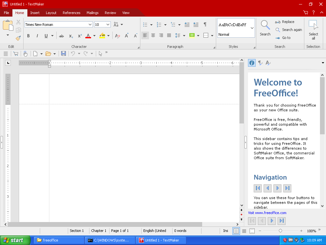Toggle bold formatting
326x245 pixels.
tap(28, 36)
